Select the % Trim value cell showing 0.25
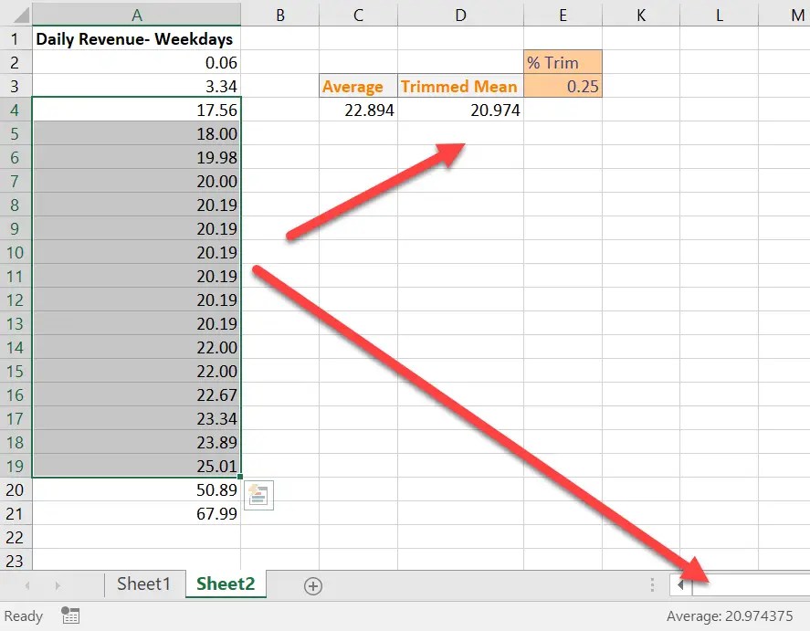The width and height of the screenshot is (810, 631). tap(563, 86)
